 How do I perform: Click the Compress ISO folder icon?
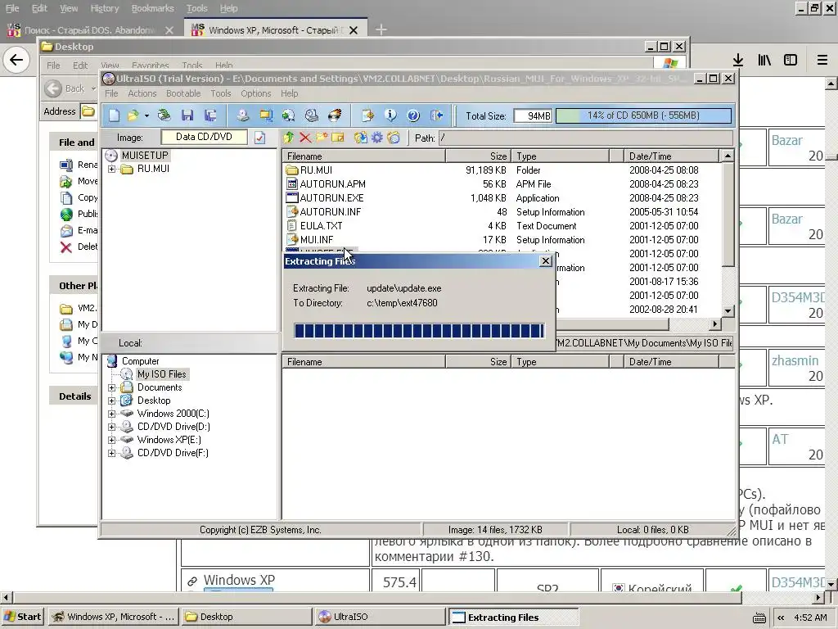click(x=266, y=115)
